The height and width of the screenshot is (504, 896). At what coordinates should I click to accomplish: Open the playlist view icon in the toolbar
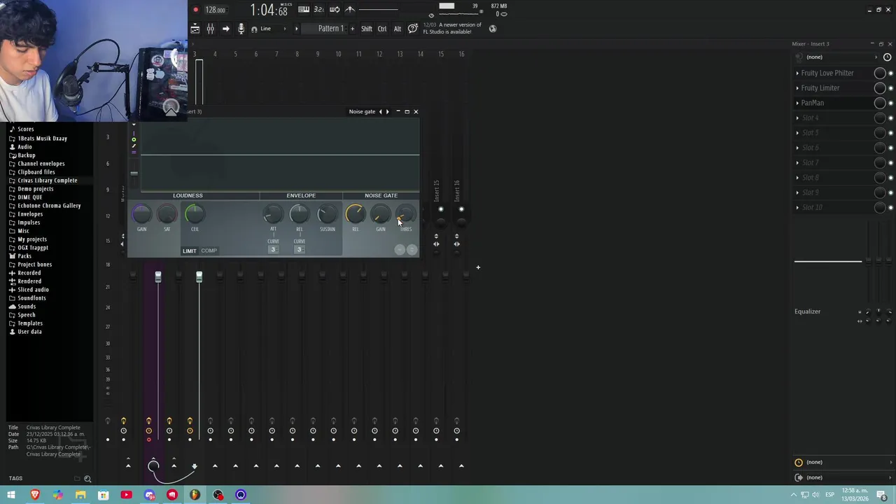pos(195,29)
